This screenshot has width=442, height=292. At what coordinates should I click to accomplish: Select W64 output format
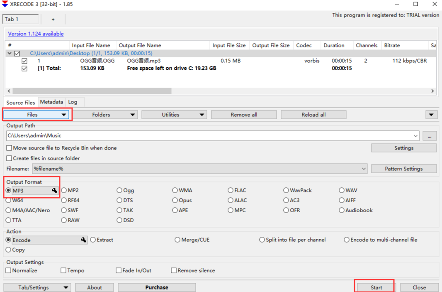8,200
